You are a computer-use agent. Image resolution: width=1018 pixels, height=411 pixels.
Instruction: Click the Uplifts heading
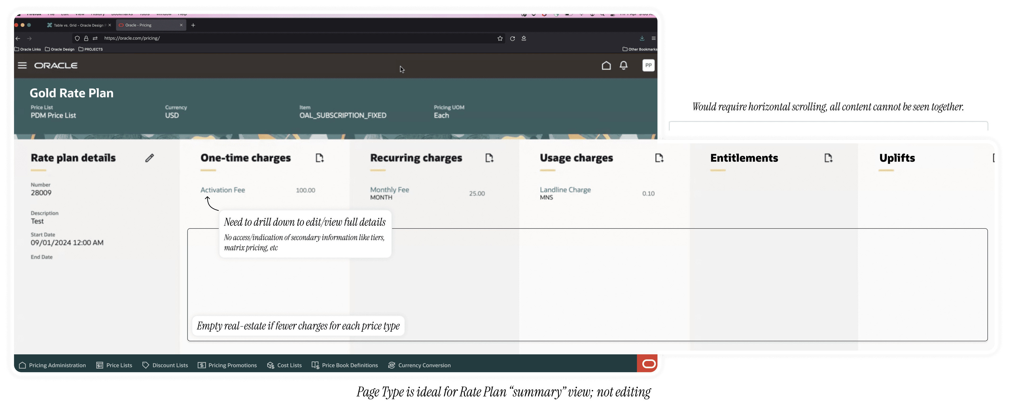[897, 158]
